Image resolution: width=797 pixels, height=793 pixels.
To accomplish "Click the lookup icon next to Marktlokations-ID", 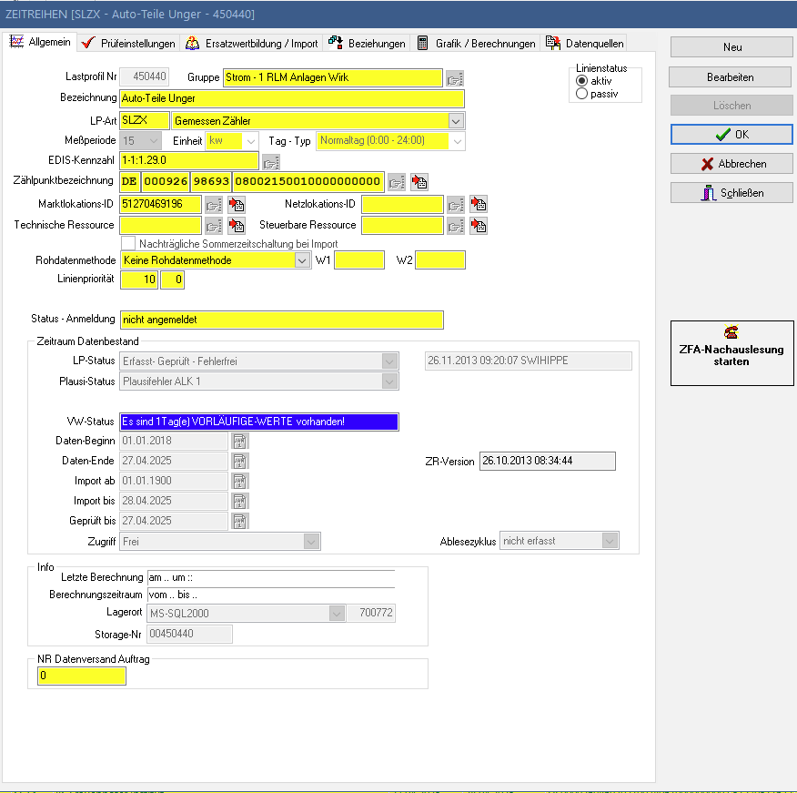I will (x=213, y=204).
